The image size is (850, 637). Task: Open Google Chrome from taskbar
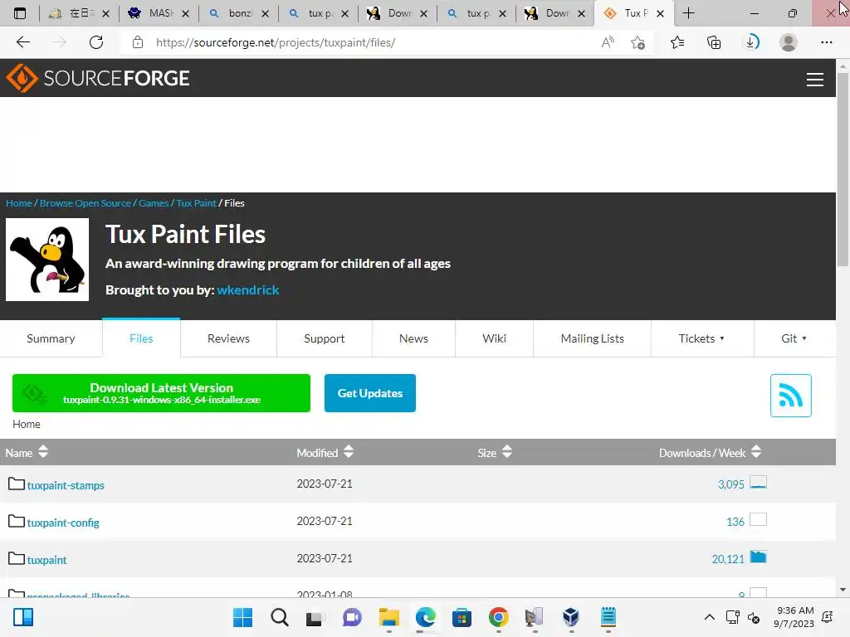click(498, 617)
